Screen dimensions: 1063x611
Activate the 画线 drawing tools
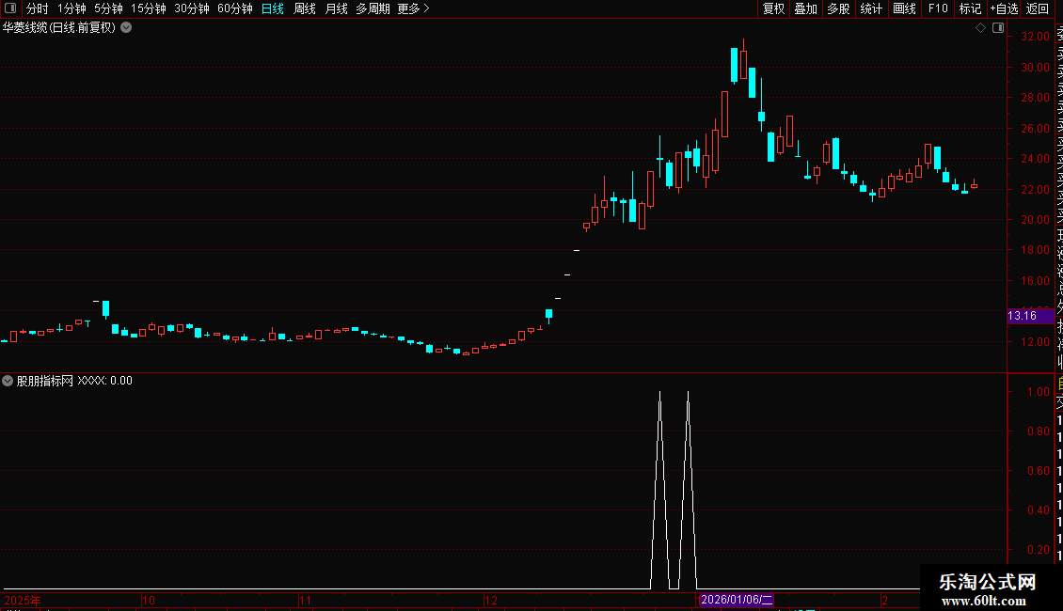point(904,8)
